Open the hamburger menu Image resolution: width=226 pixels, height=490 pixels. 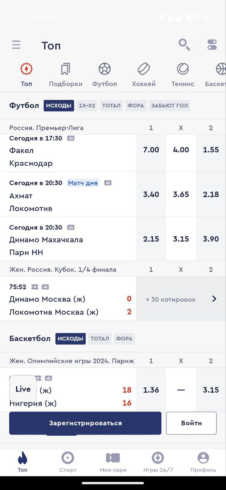[x=16, y=45]
